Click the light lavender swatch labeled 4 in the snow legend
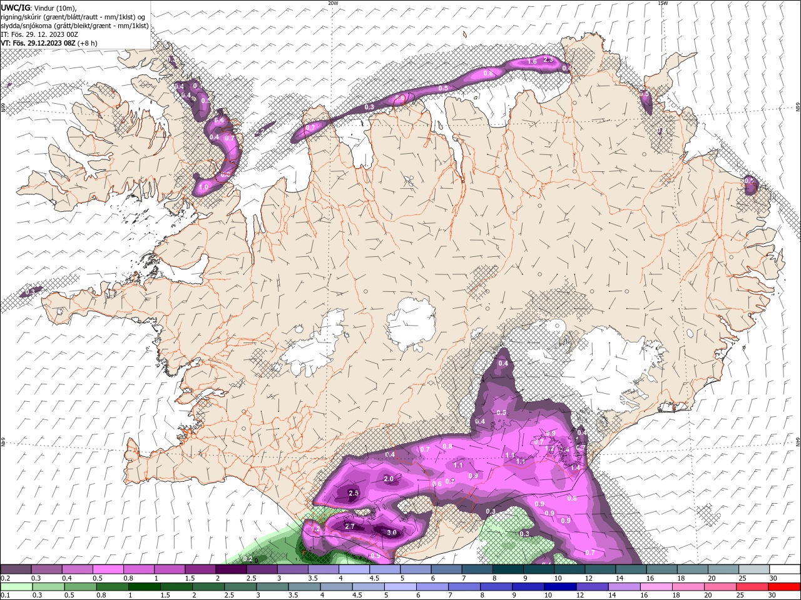The image size is (801, 600). point(354,569)
